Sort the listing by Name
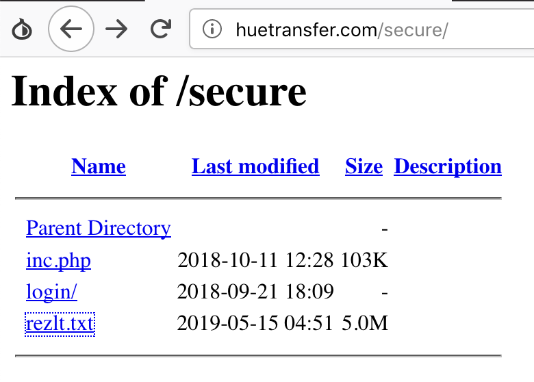The height and width of the screenshot is (382, 534). point(99,166)
